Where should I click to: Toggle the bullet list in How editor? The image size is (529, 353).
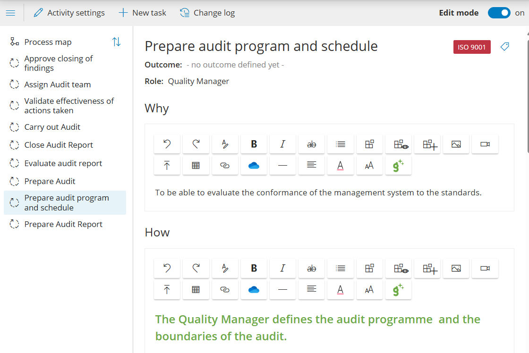click(x=340, y=269)
